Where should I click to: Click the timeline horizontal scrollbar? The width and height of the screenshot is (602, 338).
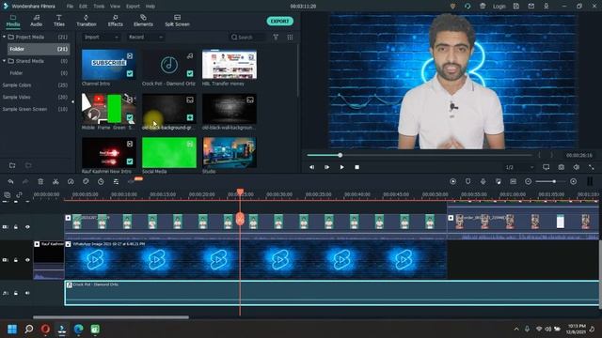pyautogui.click(x=111, y=317)
